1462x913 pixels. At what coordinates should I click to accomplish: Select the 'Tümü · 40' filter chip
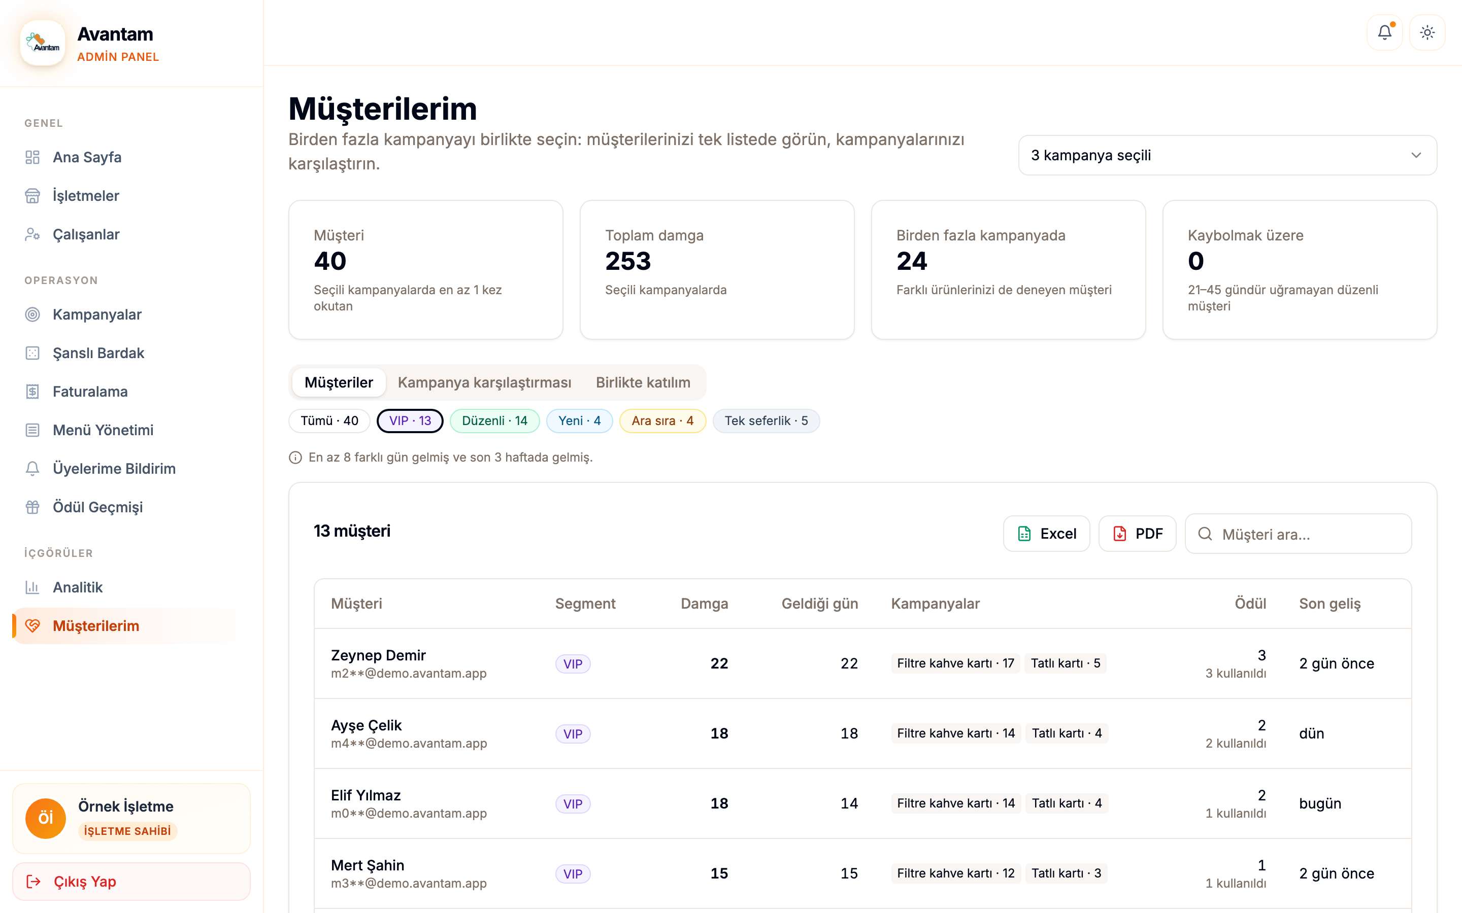click(329, 421)
